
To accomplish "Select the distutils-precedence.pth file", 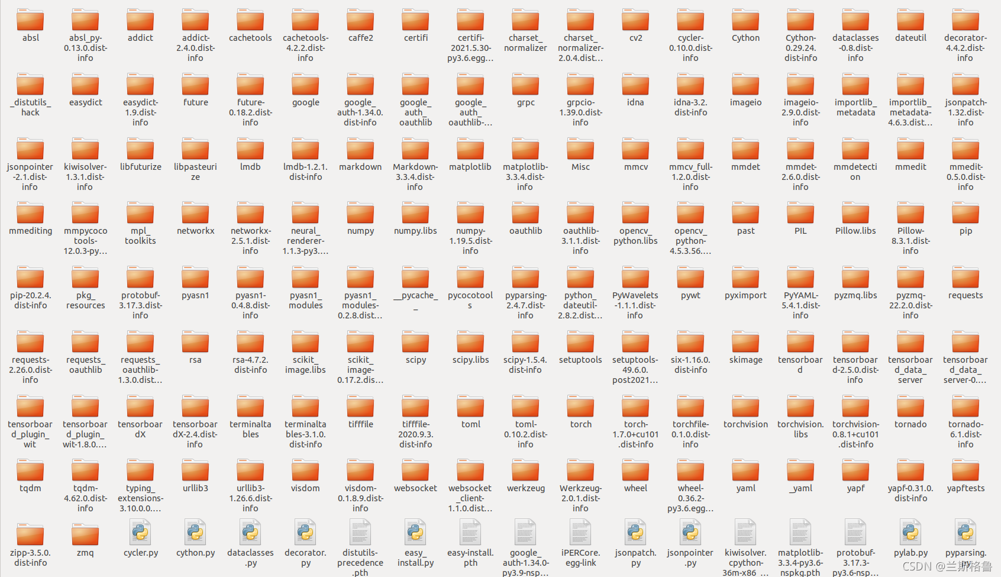I will (x=360, y=532).
